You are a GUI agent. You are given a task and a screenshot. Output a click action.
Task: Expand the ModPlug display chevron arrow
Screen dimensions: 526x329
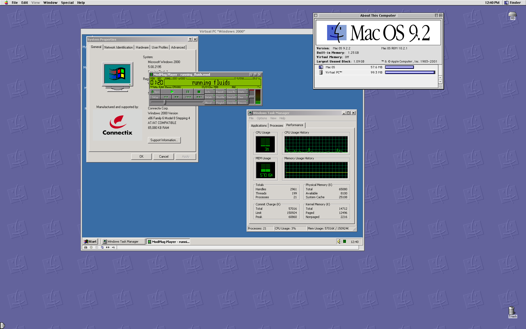259,87
